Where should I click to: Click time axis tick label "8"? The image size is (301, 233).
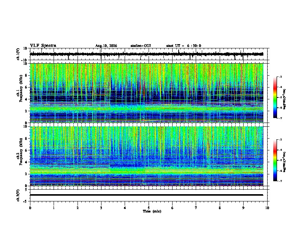tap(220, 208)
